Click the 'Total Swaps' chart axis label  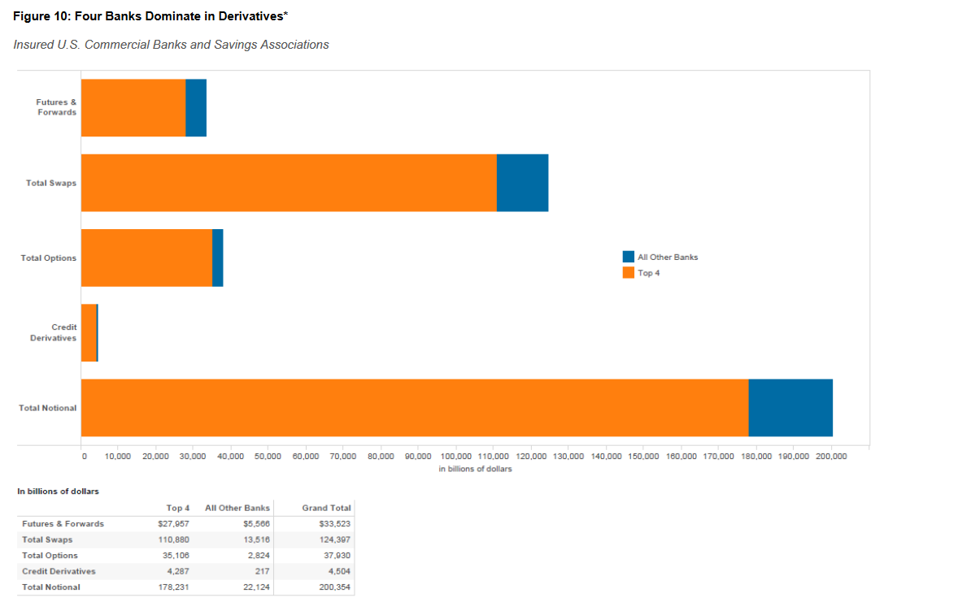pos(51,183)
